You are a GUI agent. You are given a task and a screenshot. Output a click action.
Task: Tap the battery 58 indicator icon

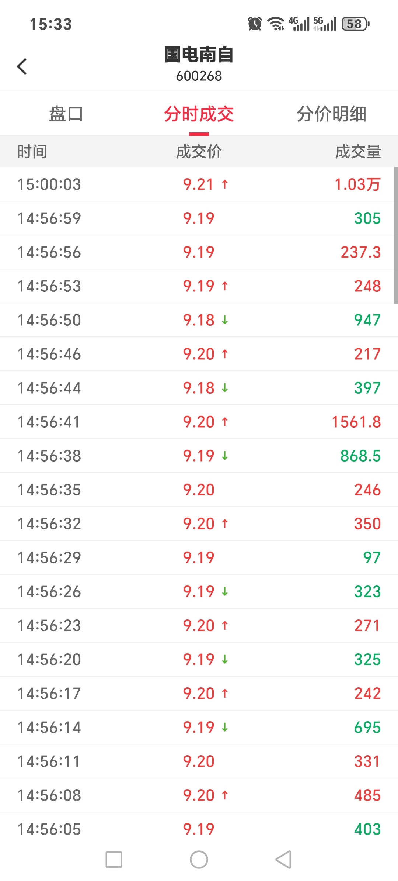click(356, 24)
